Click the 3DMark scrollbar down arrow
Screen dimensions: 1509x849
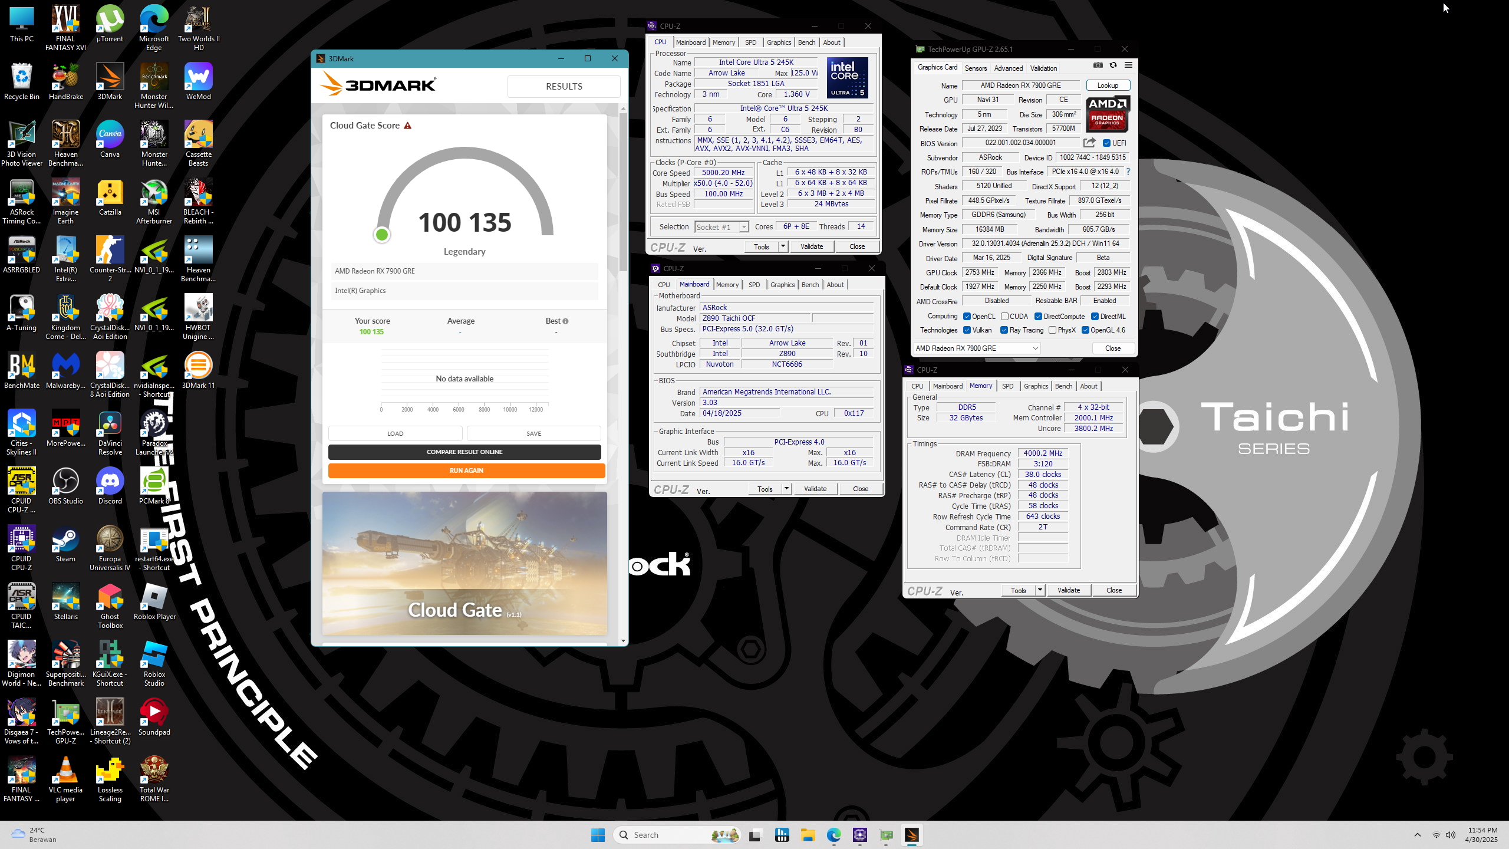[x=623, y=641]
